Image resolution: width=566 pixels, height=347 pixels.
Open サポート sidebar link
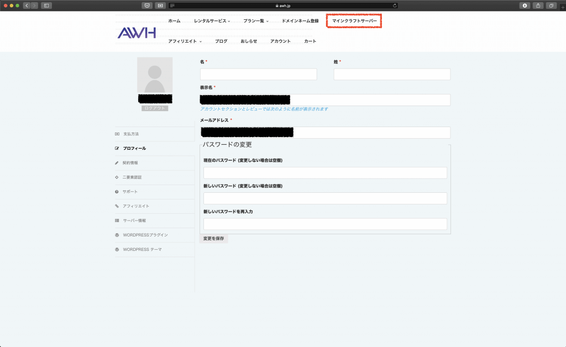pos(130,192)
